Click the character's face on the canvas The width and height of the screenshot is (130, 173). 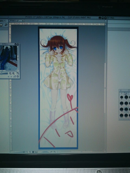[58, 48]
